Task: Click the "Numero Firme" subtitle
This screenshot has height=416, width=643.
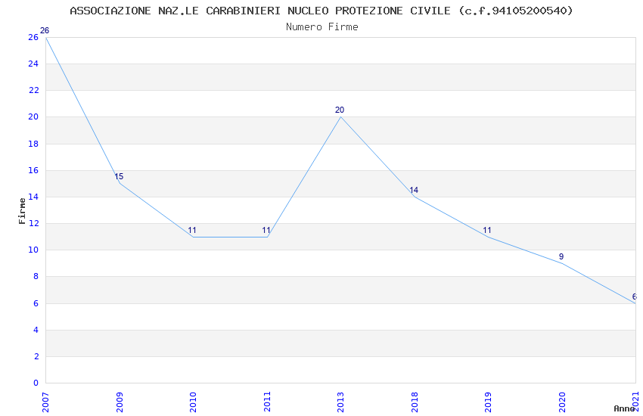Action: [x=321, y=26]
